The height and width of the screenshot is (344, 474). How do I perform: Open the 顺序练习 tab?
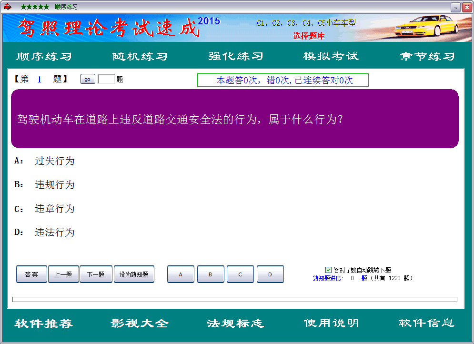coord(44,56)
